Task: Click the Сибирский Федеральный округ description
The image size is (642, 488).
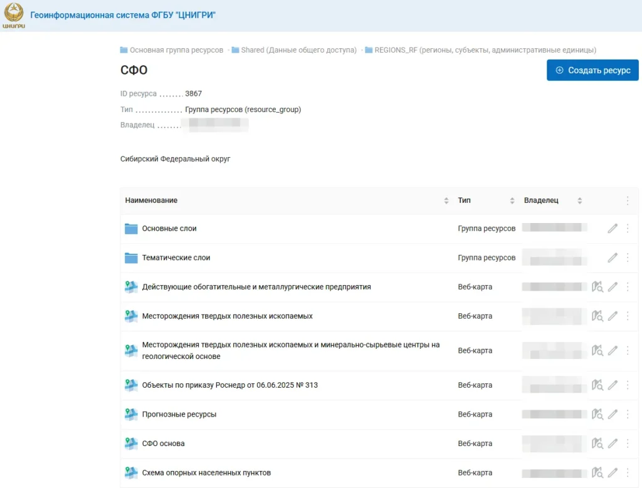Action: (176, 158)
